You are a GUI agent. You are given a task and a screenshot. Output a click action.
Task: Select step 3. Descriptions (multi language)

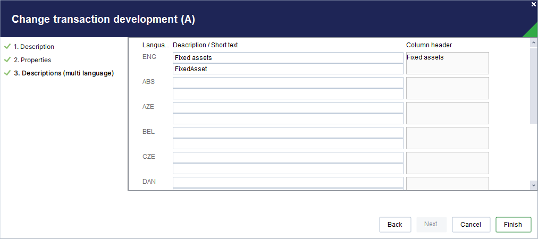(x=64, y=73)
